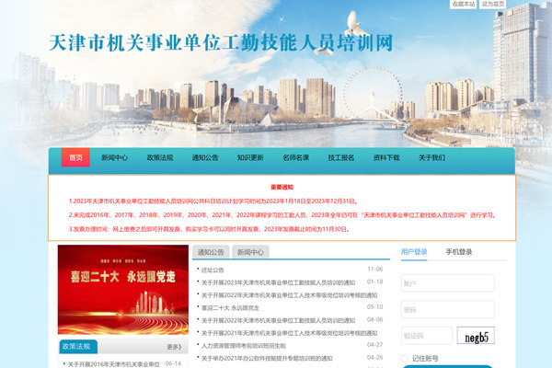The image size is (552, 368).
Task: Tick the 记住账号 checkbox
Action: click(405, 359)
